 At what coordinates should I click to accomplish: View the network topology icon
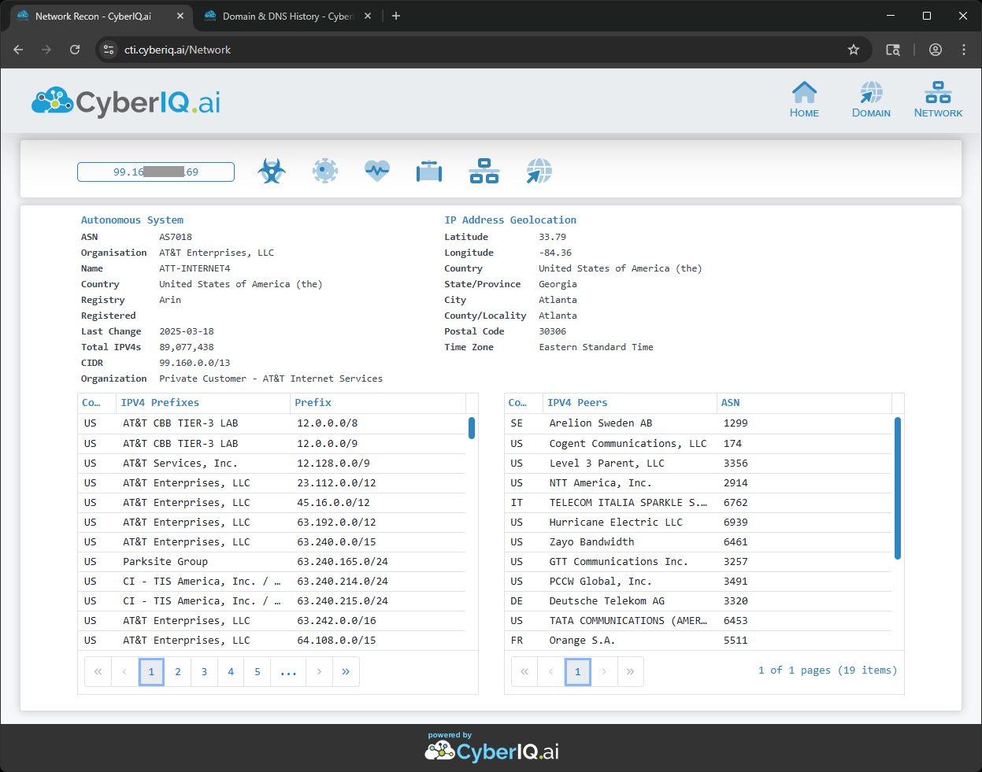click(484, 170)
